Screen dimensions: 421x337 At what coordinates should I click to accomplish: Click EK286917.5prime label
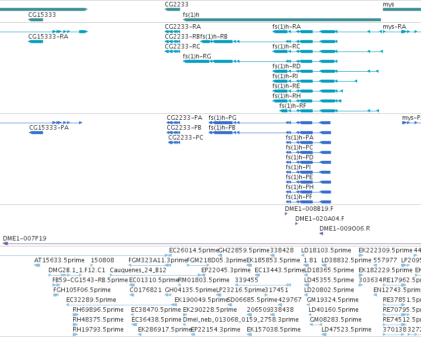coord(164,330)
